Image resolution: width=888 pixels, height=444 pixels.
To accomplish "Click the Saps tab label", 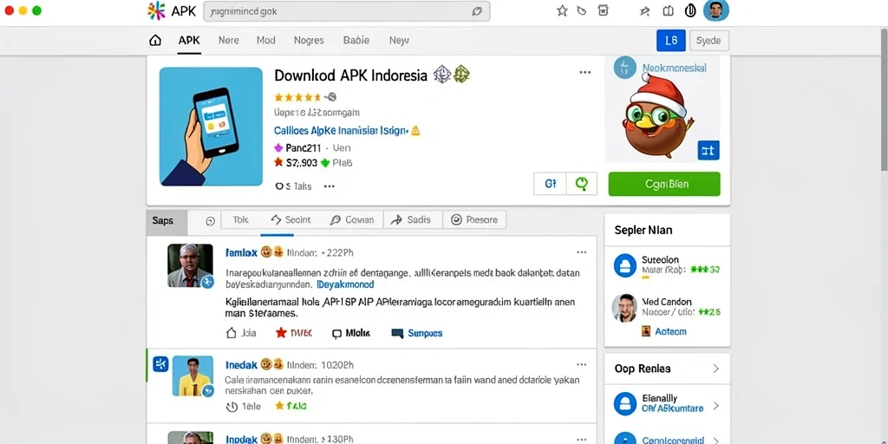I will 162,221.
